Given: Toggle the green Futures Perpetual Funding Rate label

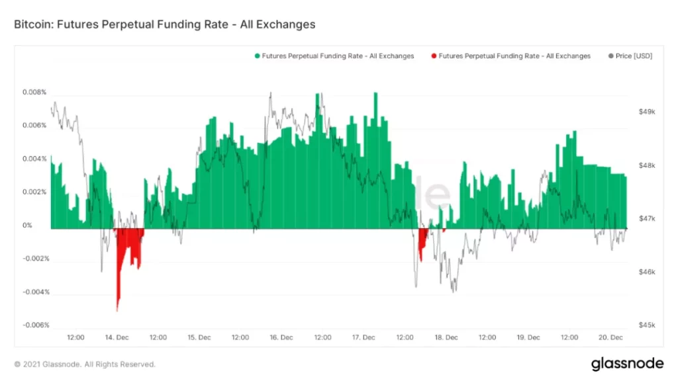Looking at the screenshot, I should click(338, 56).
